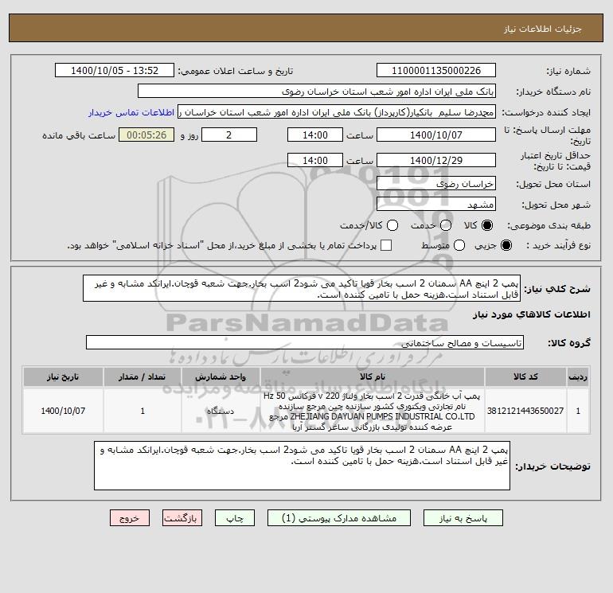Click the نام کالا column header
This screenshot has height=593, width=613.
tap(373, 376)
